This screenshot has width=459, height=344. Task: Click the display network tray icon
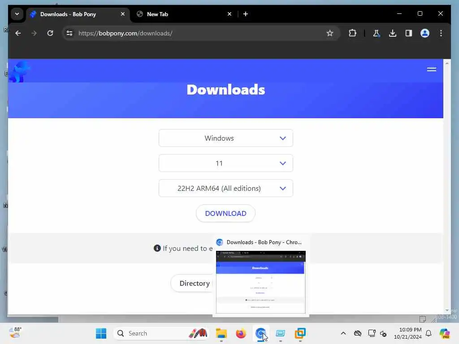[x=372, y=333]
